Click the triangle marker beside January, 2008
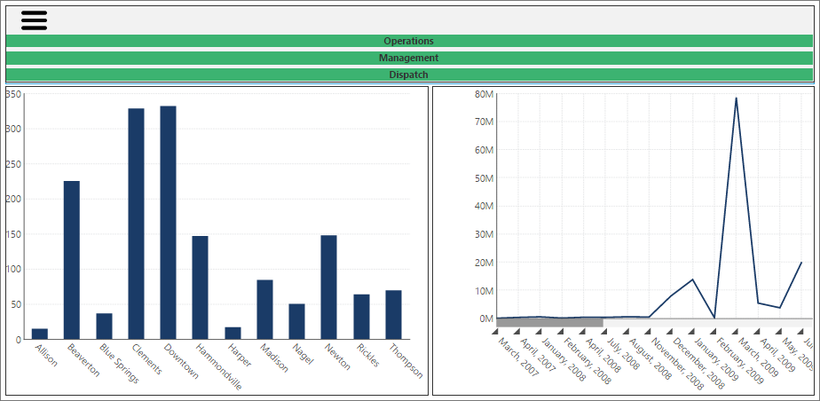Screen dimensions: 820x401 pos(539,332)
